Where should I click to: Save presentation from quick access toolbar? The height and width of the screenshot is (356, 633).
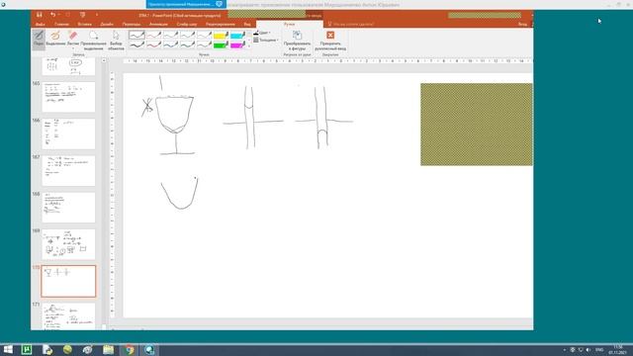pos(40,15)
